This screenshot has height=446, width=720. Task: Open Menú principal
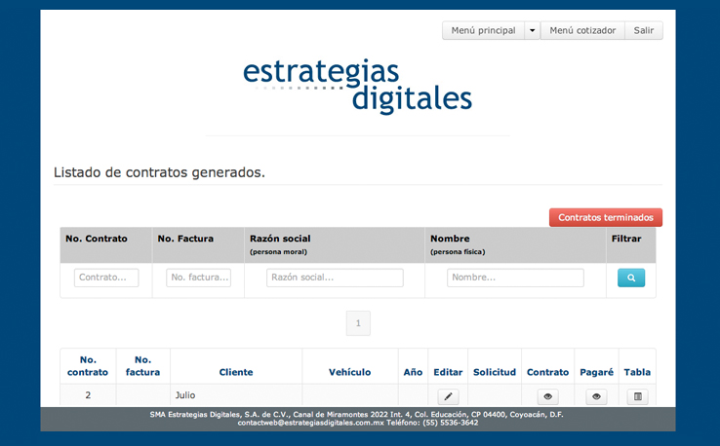pyautogui.click(x=483, y=31)
